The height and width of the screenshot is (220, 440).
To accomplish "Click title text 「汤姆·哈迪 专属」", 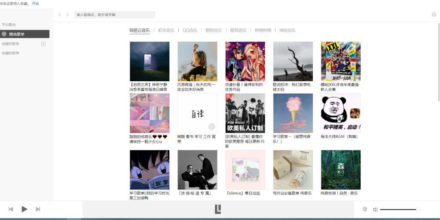I will click(x=195, y=193).
